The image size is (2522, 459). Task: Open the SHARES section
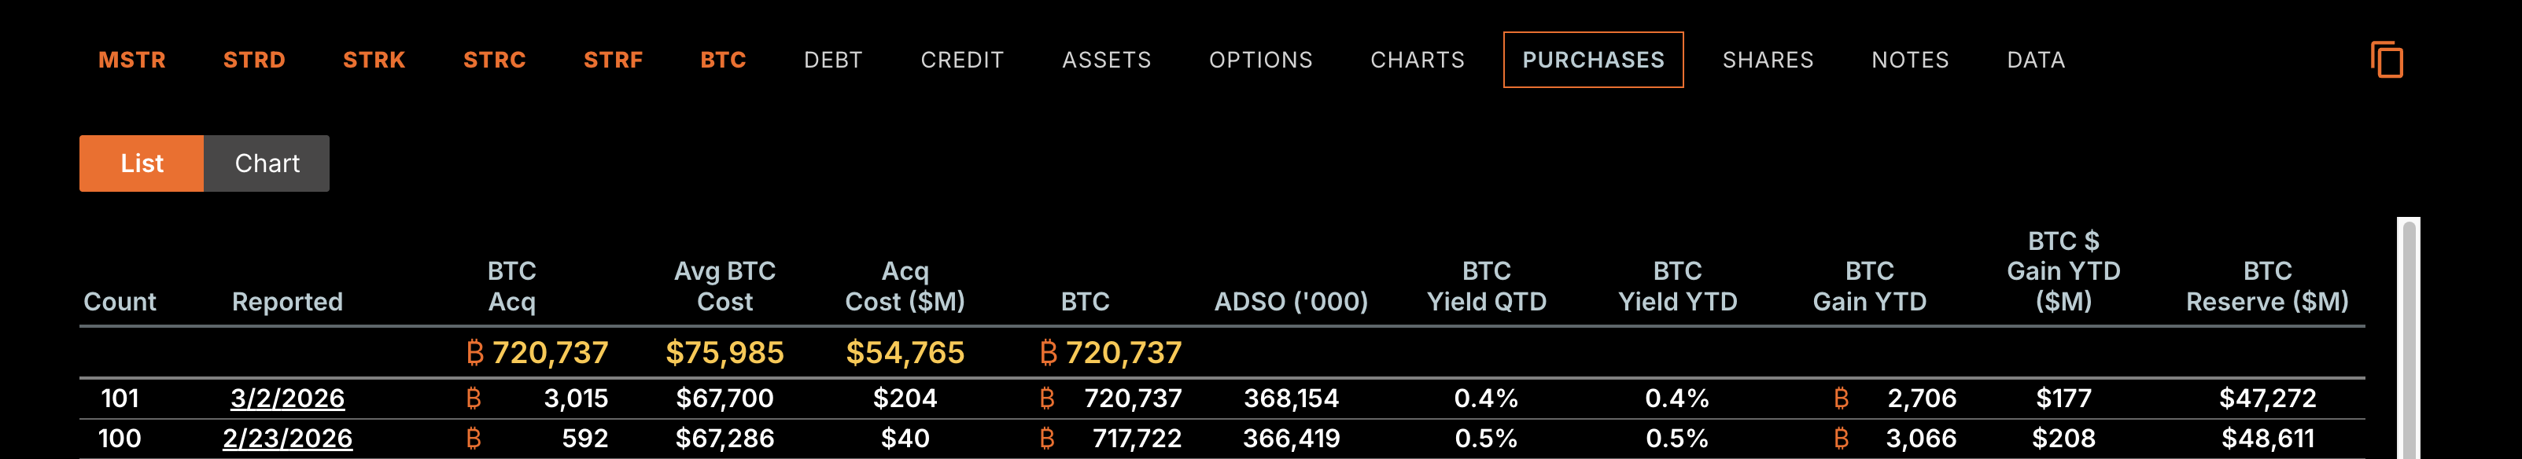(x=1768, y=60)
